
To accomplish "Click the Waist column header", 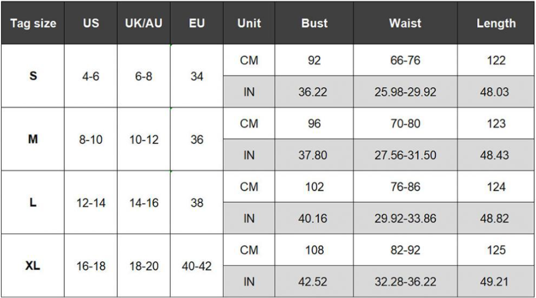I will click(405, 24).
